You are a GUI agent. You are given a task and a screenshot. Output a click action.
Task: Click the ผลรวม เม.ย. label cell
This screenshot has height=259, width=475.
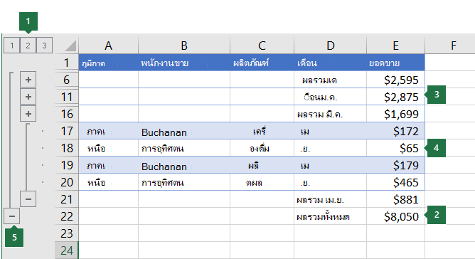pyautogui.click(x=330, y=199)
